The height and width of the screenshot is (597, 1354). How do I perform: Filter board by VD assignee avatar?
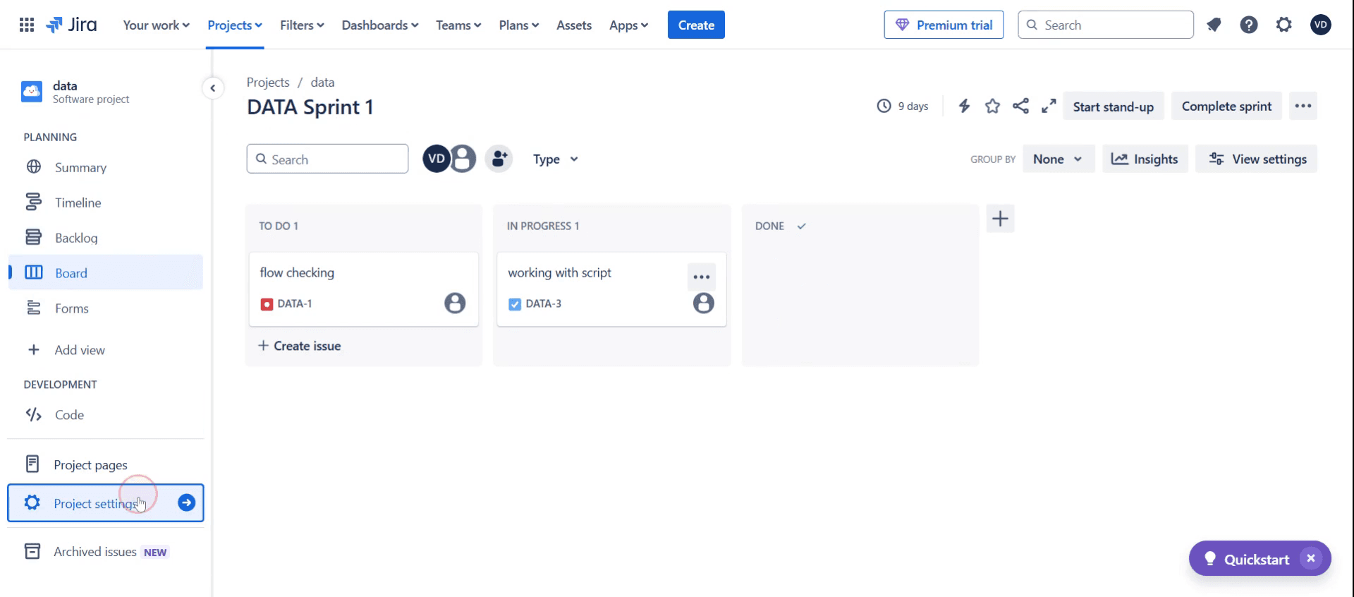437,159
